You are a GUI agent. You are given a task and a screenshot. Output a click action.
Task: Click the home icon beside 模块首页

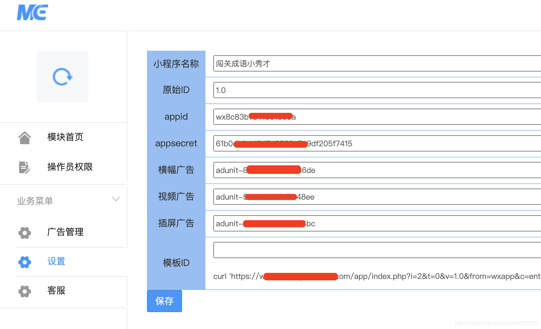point(25,138)
